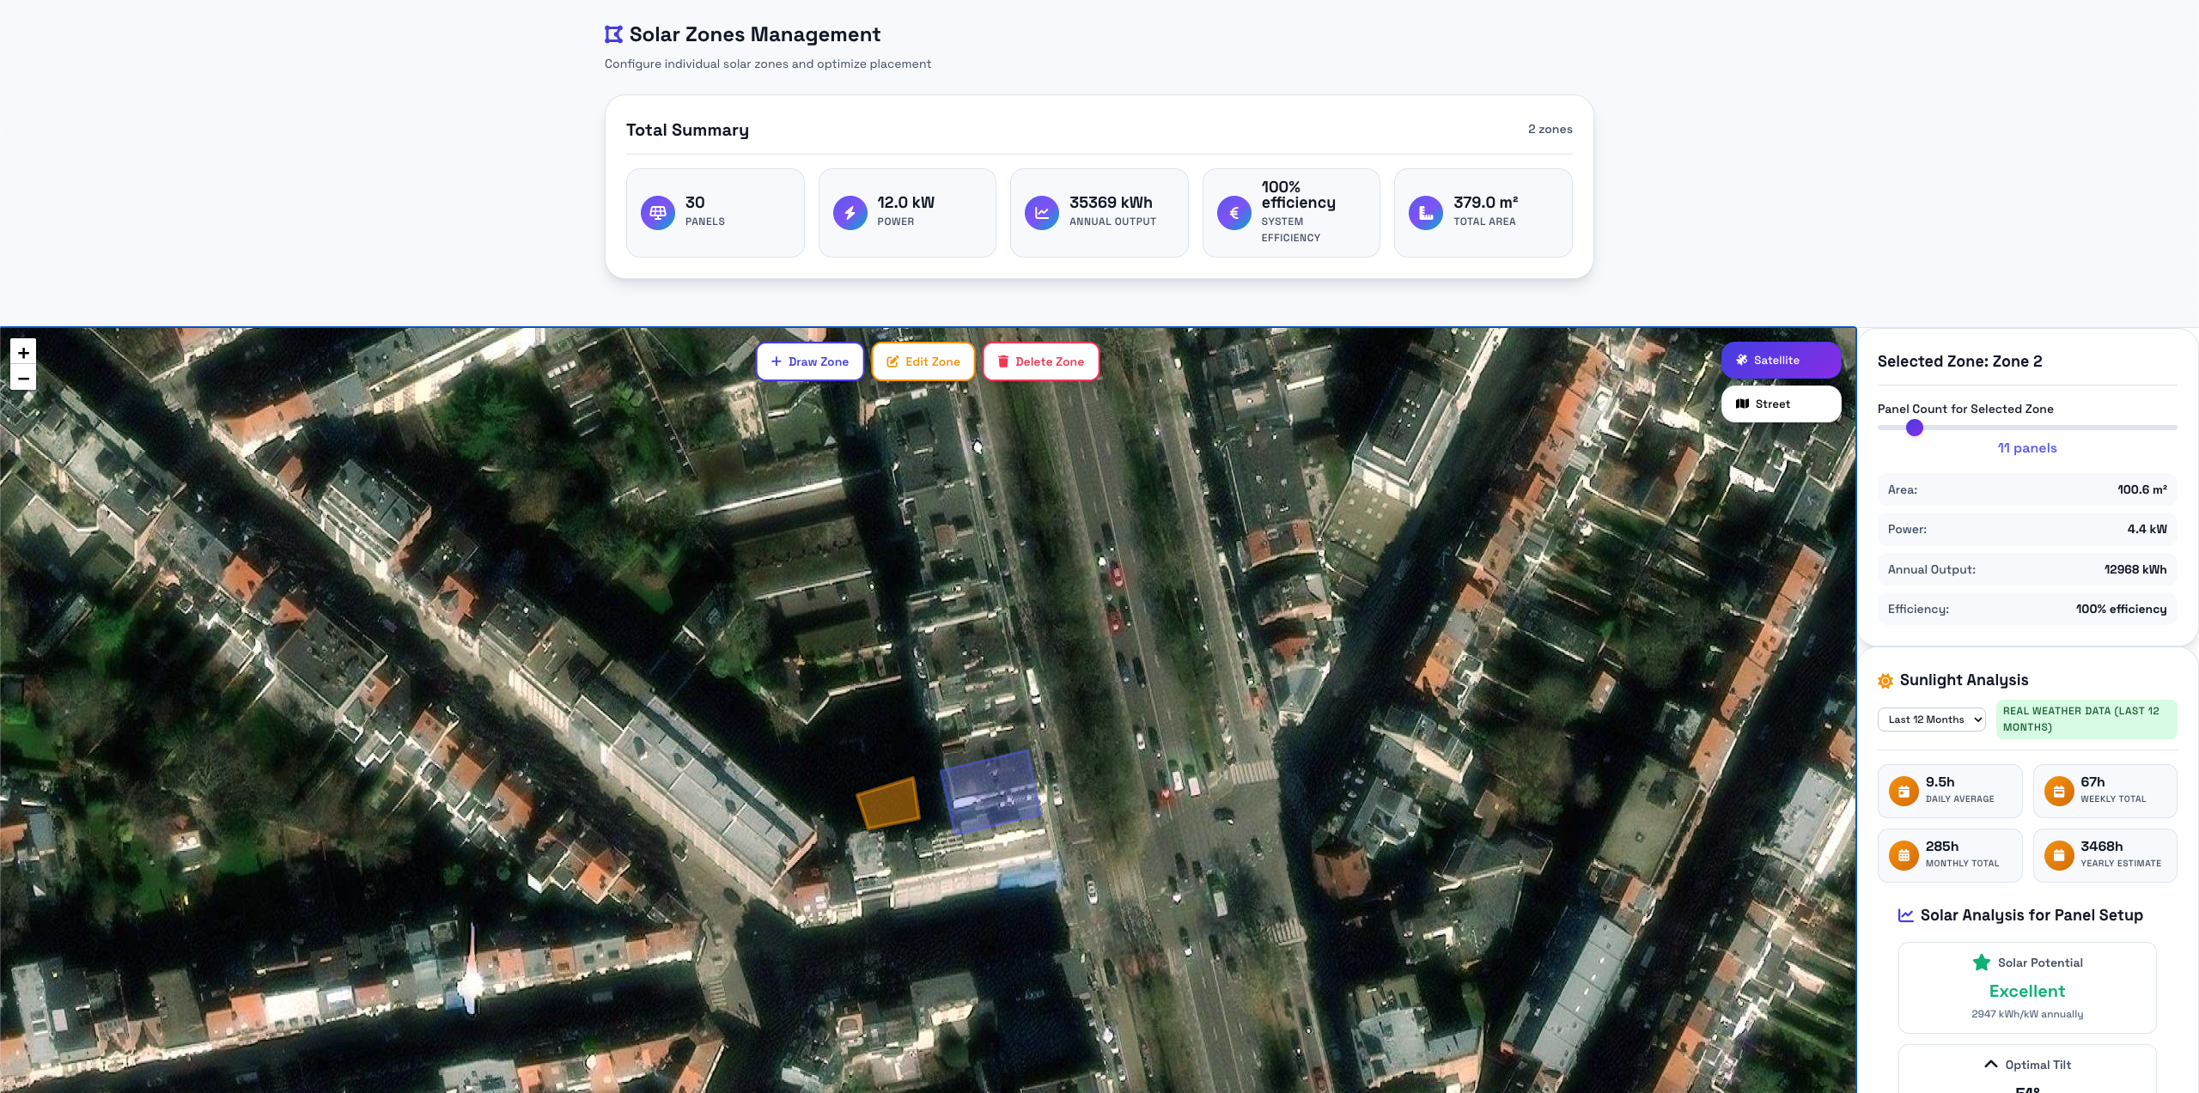This screenshot has width=2199, height=1093.
Task: Click the Edit Zone button
Action: click(x=923, y=361)
